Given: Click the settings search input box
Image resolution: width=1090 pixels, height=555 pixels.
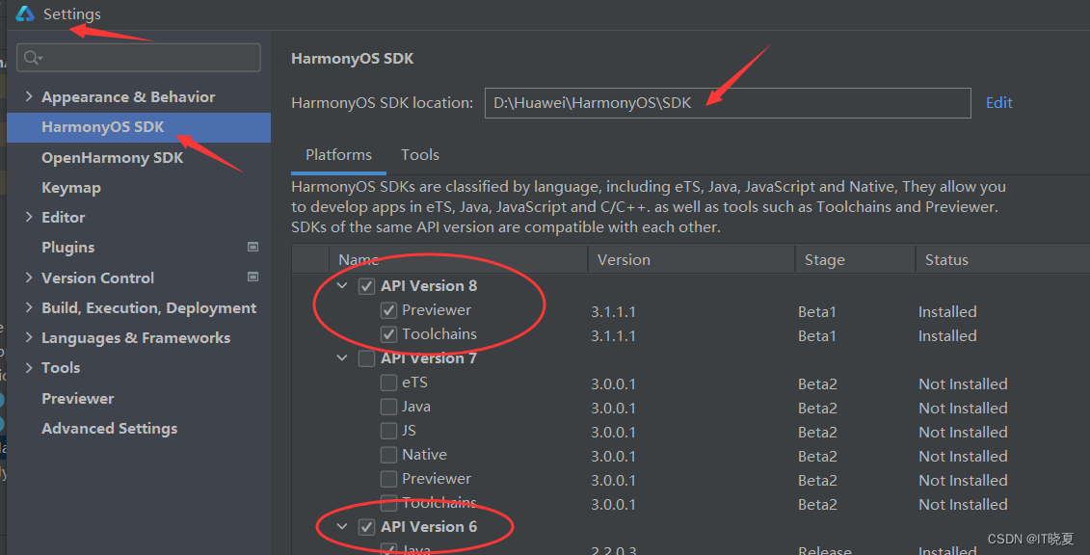Looking at the screenshot, I should point(139,58).
